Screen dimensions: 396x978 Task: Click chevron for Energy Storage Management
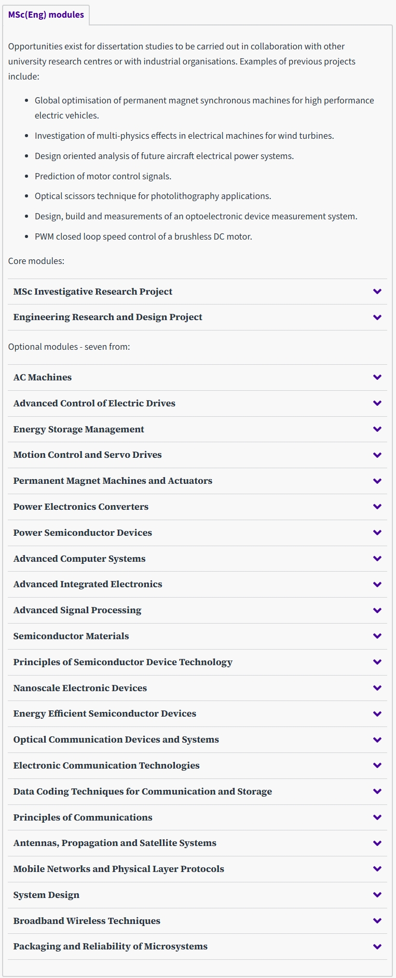click(377, 429)
